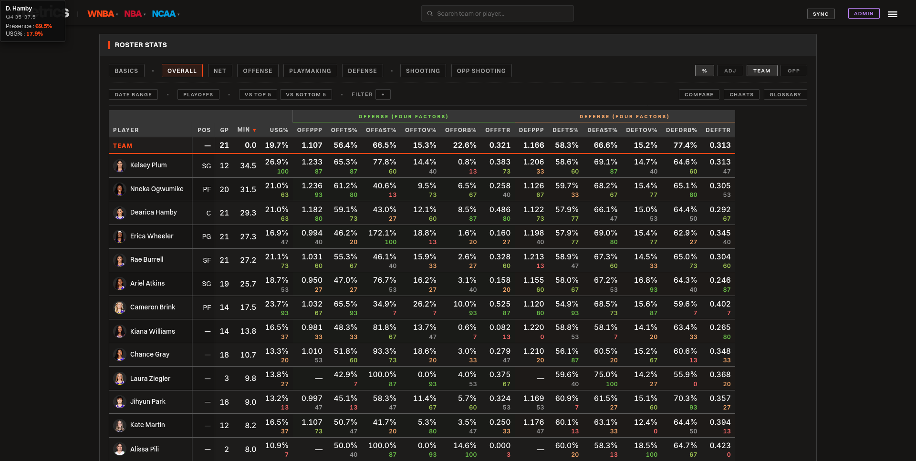Image resolution: width=916 pixels, height=461 pixels.
Task: Sort by OFFTS% column
Action: [344, 130]
